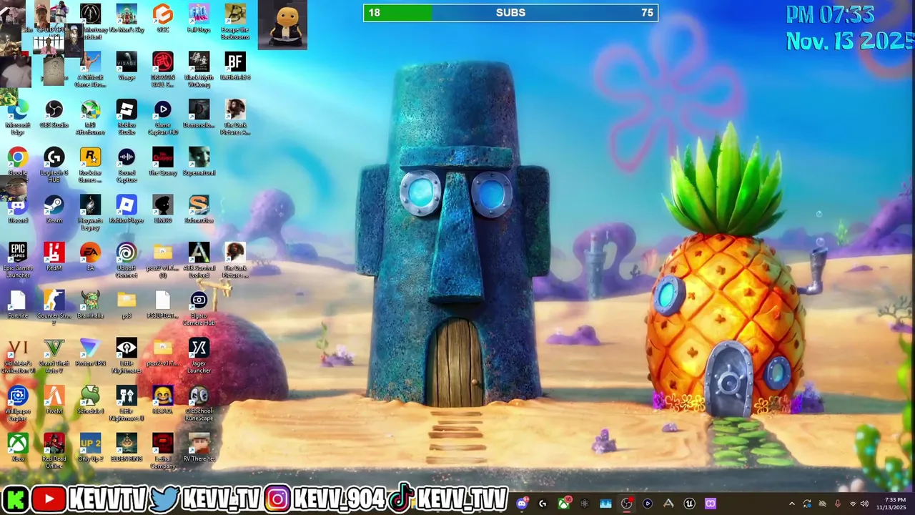Launch ELDEN RING from the desktop
The height and width of the screenshot is (515, 915).
tap(127, 448)
